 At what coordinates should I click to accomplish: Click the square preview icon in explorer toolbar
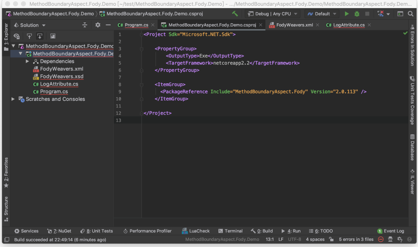(53, 36)
